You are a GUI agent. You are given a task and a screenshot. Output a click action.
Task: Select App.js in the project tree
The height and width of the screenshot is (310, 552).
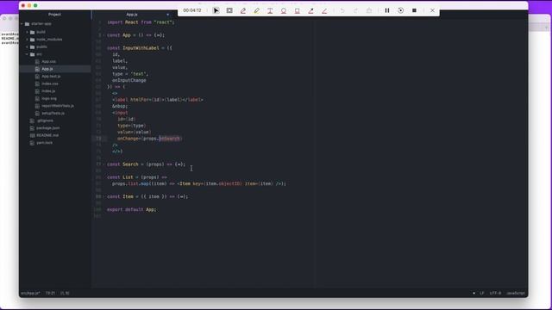point(47,69)
